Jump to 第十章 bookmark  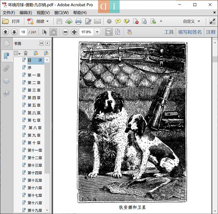tap(34, 143)
